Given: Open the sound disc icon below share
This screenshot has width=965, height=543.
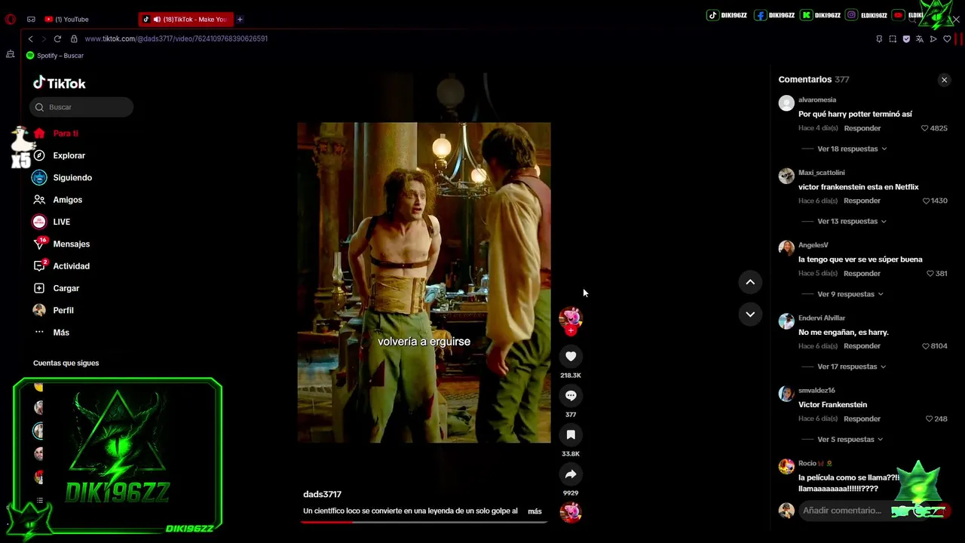Looking at the screenshot, I should pos(571,512).
